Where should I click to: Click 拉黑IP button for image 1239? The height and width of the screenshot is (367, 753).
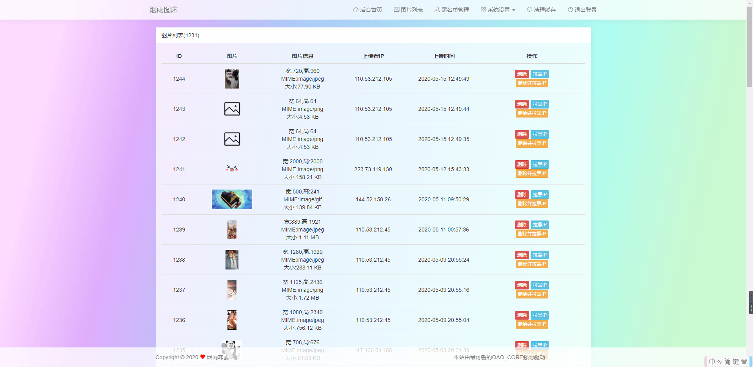tap(539, 224)
